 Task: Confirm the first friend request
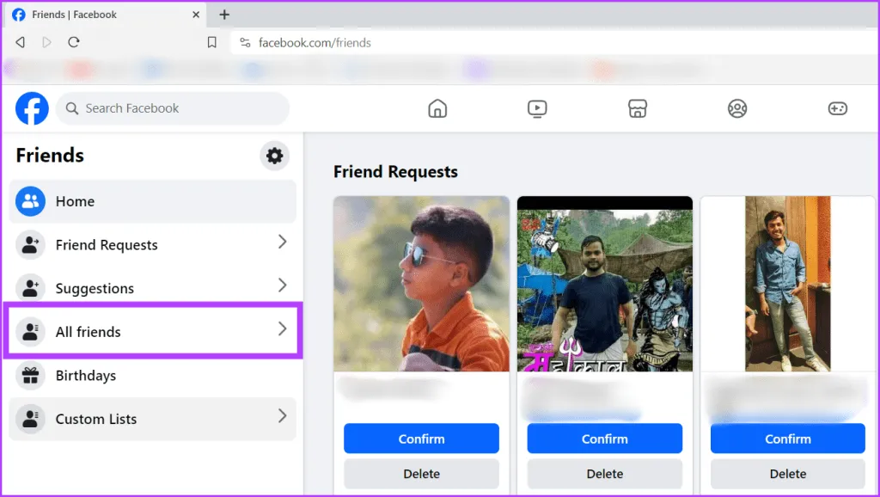421,439
